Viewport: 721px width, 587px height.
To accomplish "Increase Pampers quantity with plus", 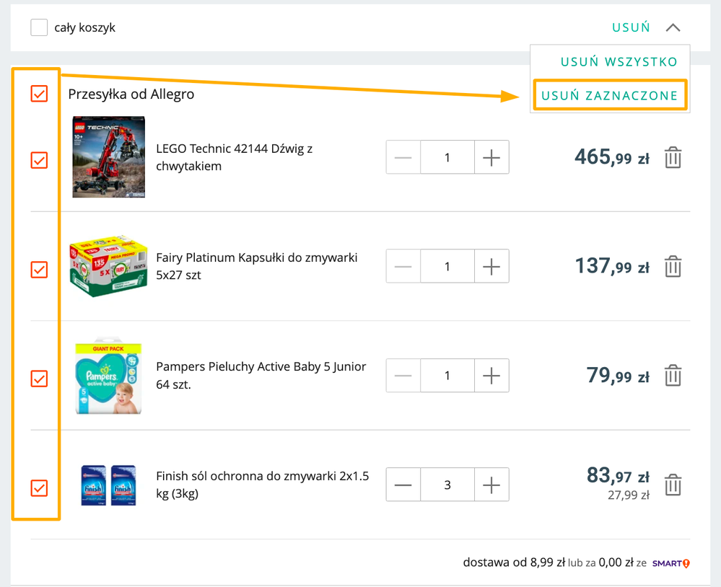I will [x=491, y=375].
